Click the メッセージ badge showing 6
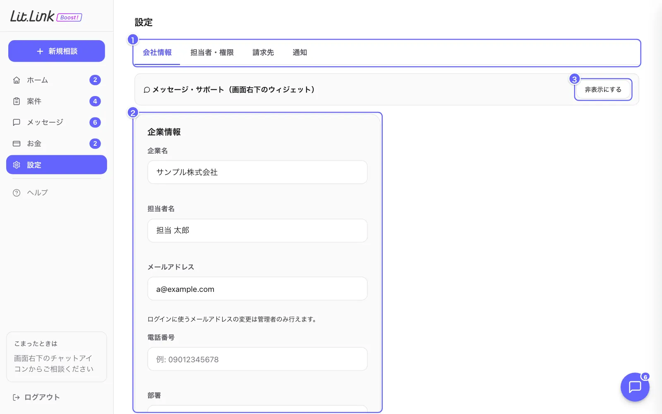 click(x=95, y=122)
